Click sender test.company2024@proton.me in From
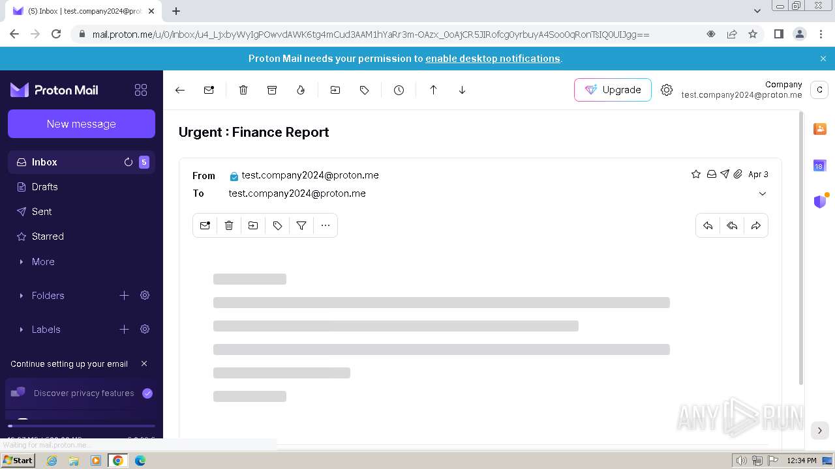 pos(310,175)
